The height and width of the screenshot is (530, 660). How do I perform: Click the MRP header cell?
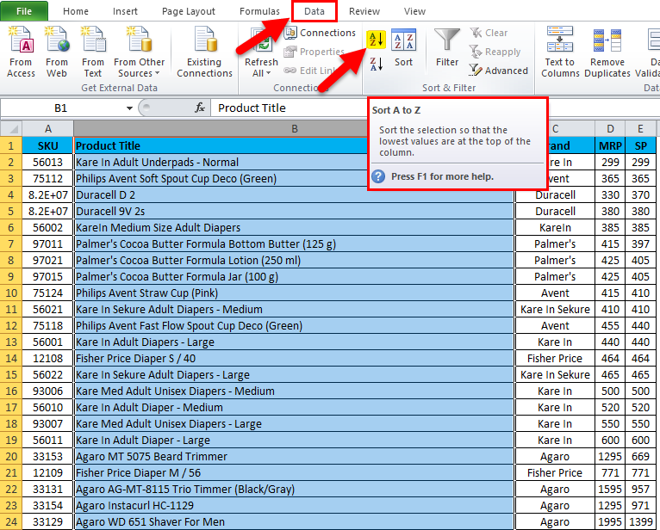610,146
